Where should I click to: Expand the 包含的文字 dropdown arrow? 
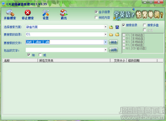[106, 50]
